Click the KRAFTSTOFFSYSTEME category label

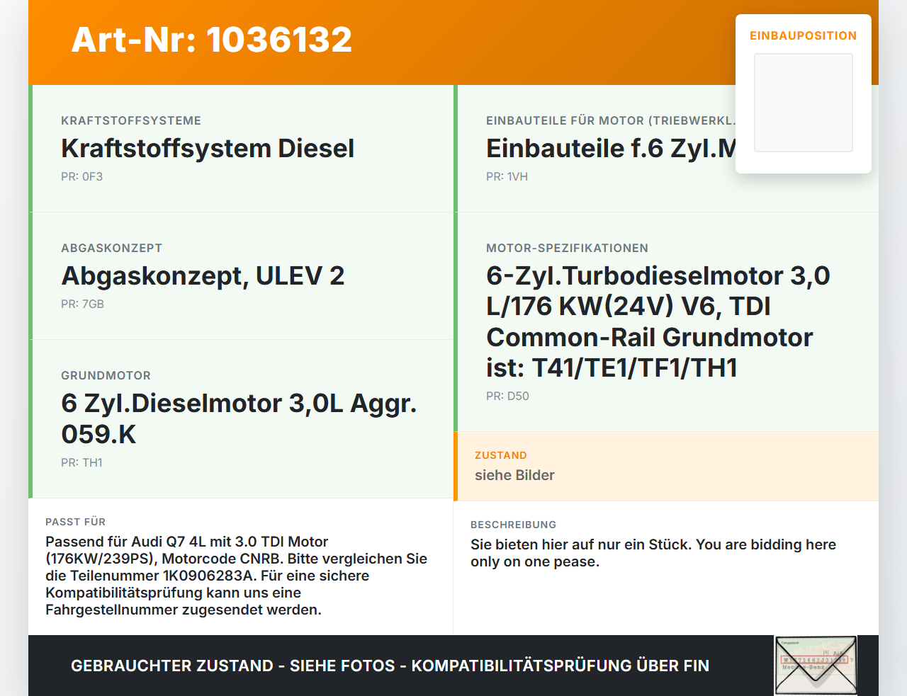click(131, 120)
